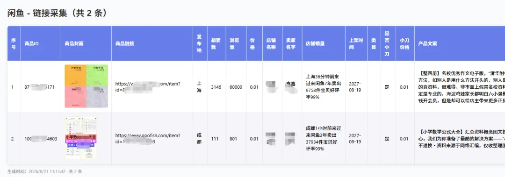
Task: Click the 序号 column header
Action: click(14, 43)
